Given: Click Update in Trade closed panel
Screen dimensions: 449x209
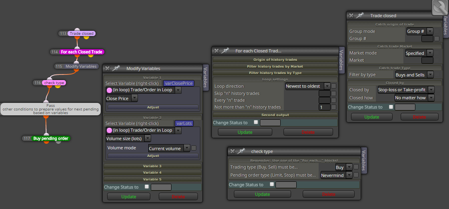Looking at the screenshot, I should 372,117.
